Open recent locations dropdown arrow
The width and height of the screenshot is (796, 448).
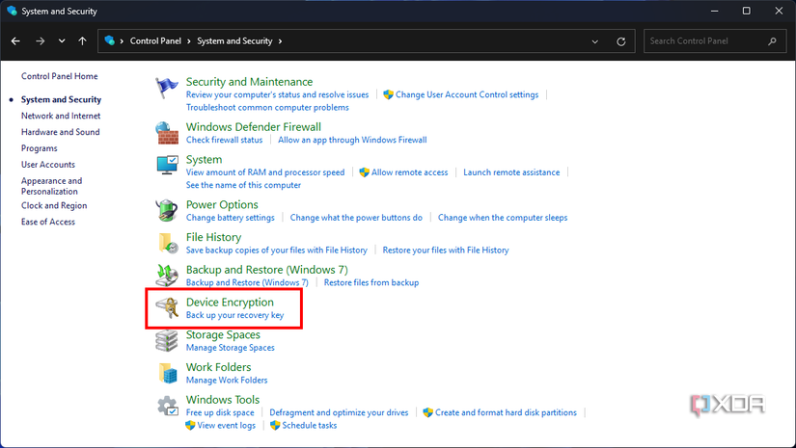coord(62,41)
